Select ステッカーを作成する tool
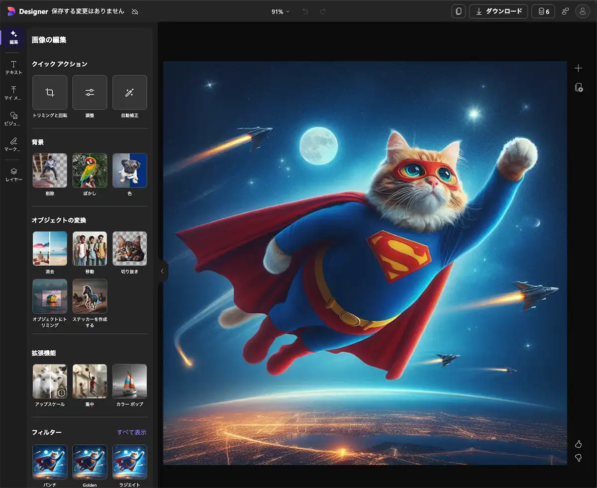Image resolution: width=597 pixels, height=488 pixels. point(90,296)
